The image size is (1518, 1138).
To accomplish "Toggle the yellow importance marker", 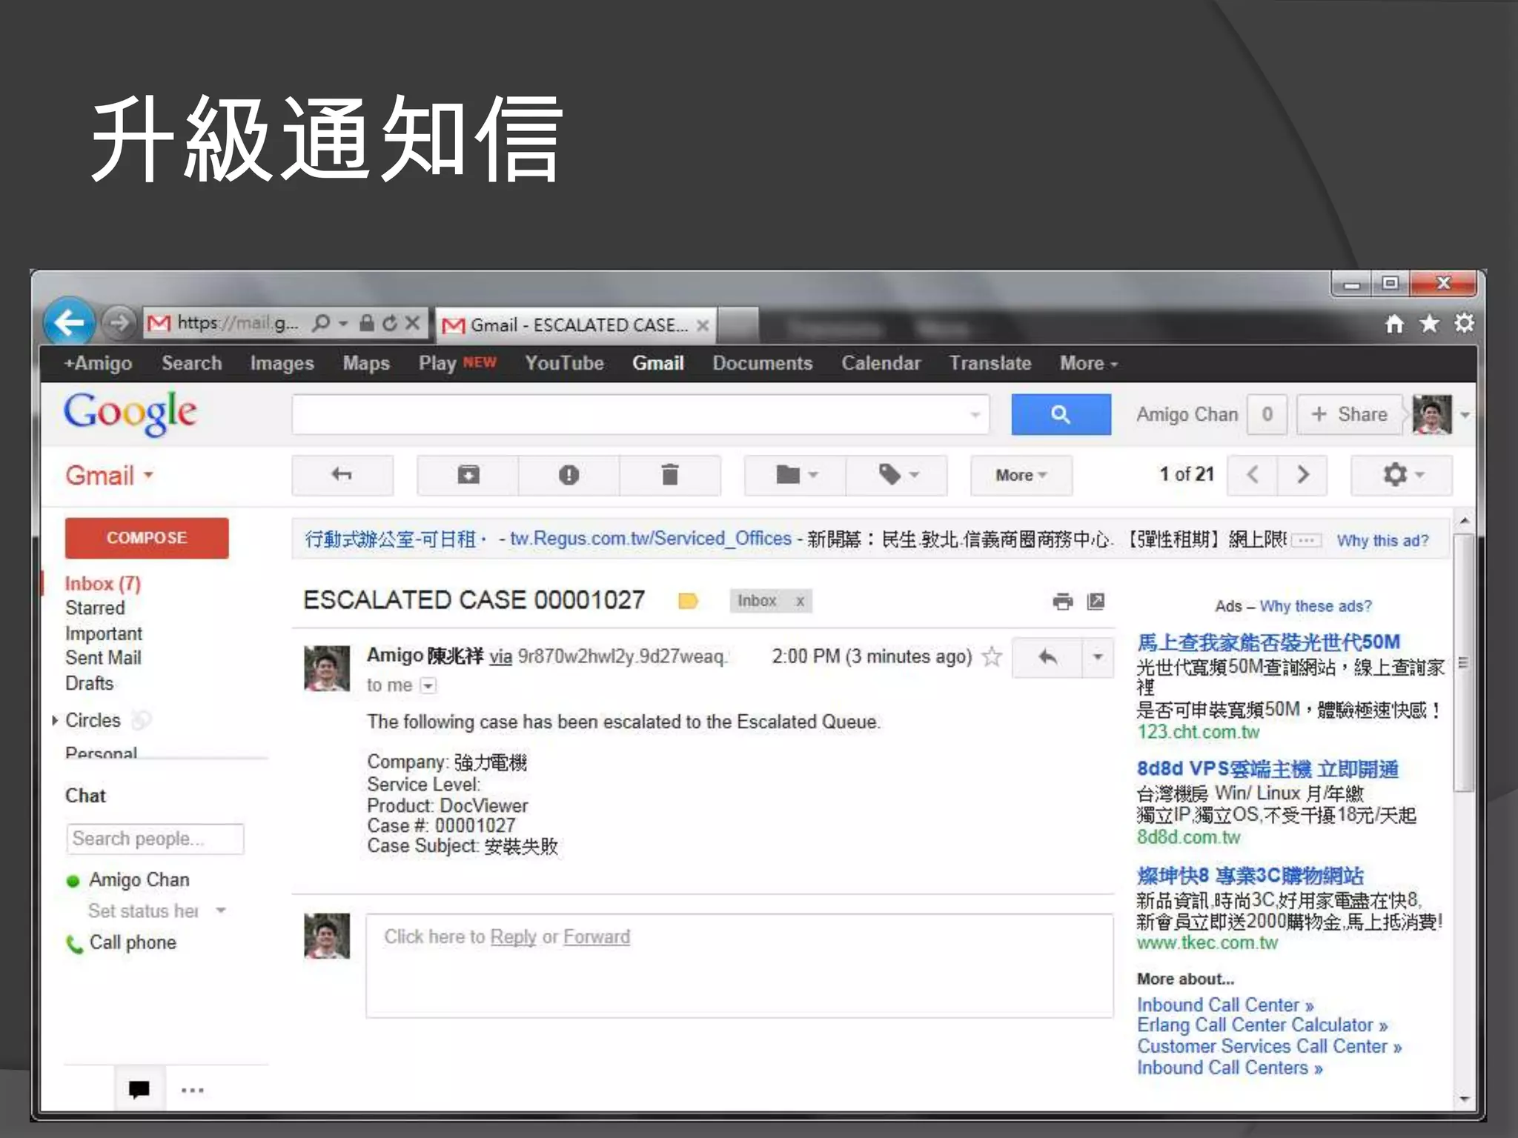I will (x=688, y=601).
